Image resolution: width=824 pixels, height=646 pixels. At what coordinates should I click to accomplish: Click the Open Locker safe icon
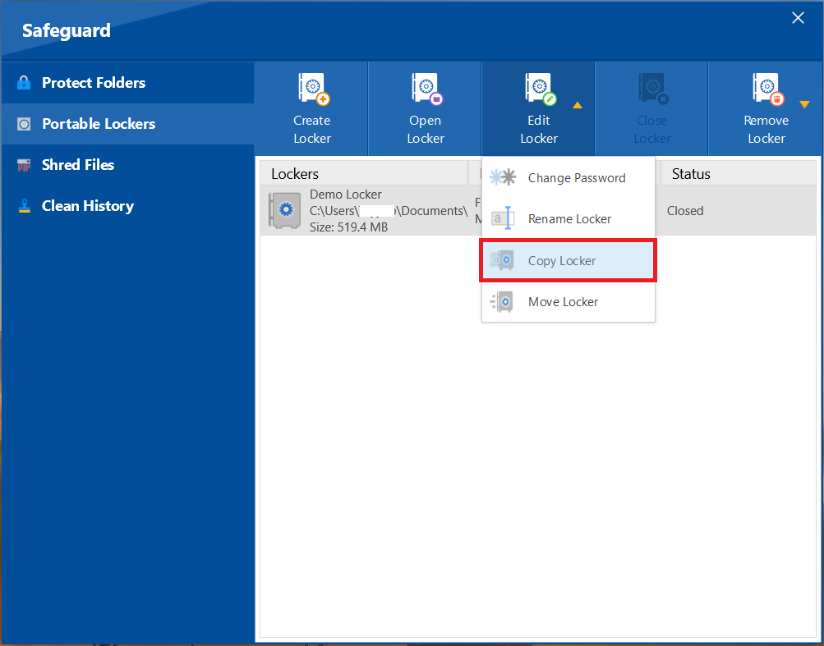[x=427, y=89]
